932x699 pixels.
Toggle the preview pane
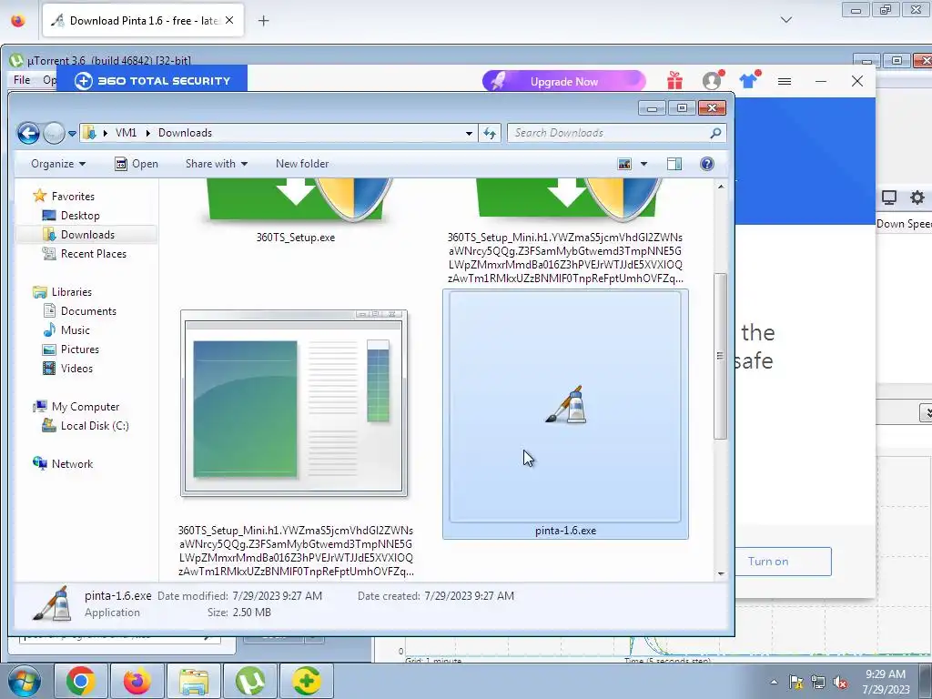674,164
